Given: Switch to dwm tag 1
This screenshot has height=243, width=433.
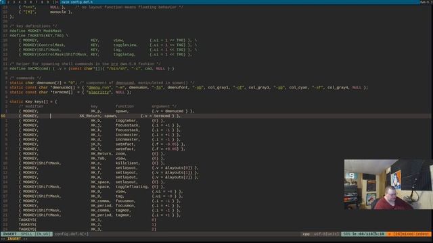Looking at the screenshot, I should pos(3,2).
